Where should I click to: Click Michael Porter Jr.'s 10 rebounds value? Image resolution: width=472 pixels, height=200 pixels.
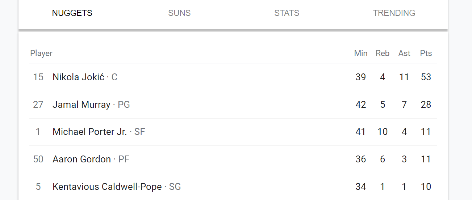(x=383, y=132)
